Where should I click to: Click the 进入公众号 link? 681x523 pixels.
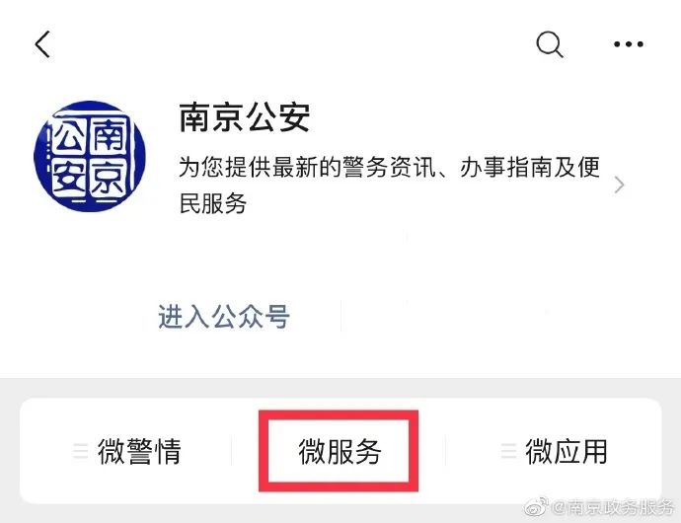[x=224, y=317]
